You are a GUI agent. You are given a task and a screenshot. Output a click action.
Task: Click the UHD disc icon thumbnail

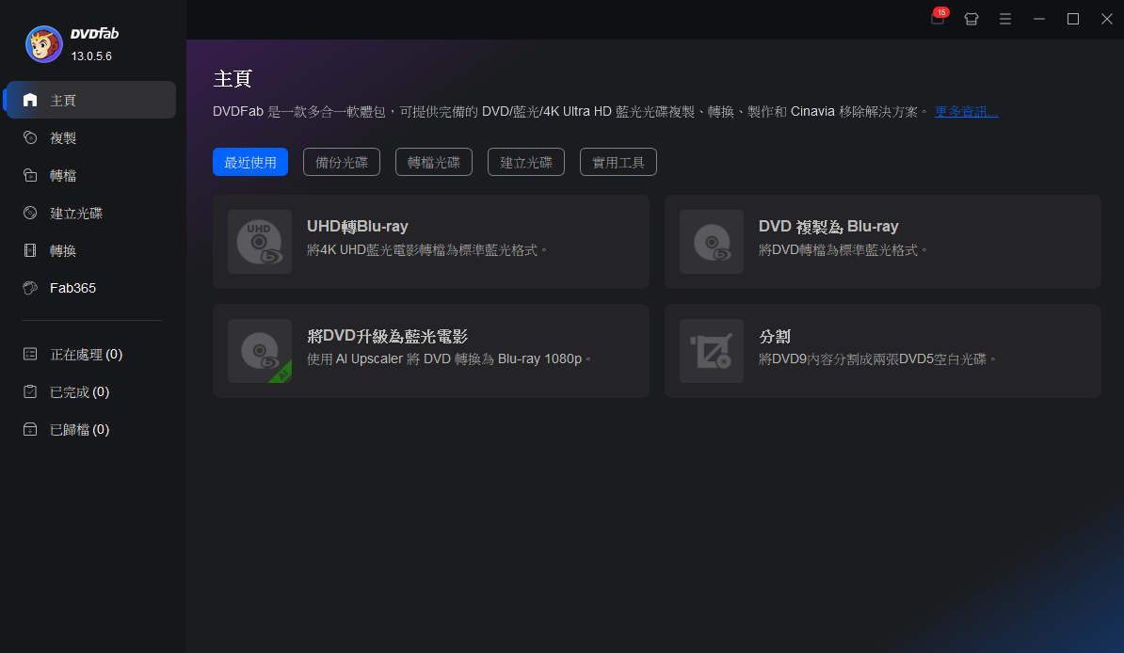[x=260, y=242]
